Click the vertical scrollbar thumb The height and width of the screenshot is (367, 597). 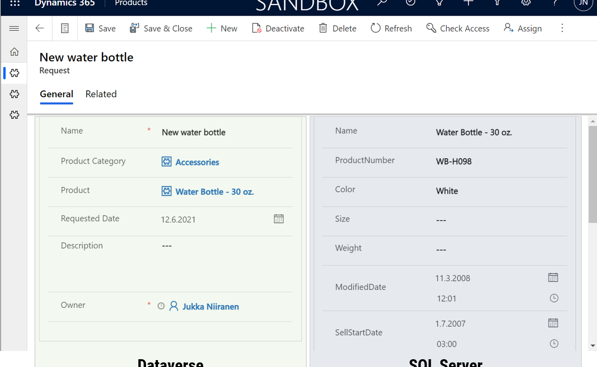[593, 173]
